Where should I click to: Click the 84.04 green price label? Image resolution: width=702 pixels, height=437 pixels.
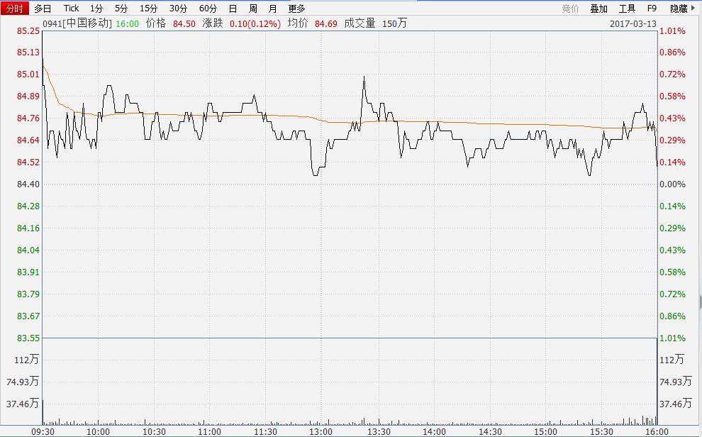[28, 250]
